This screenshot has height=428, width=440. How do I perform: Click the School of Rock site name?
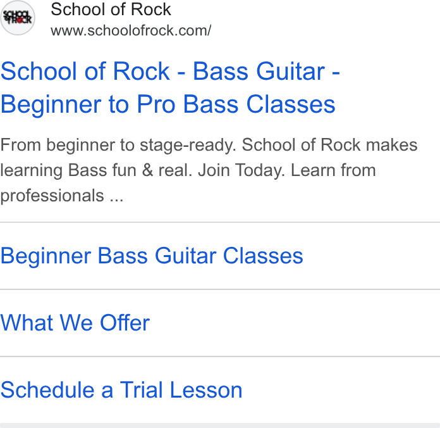point(111,9)
